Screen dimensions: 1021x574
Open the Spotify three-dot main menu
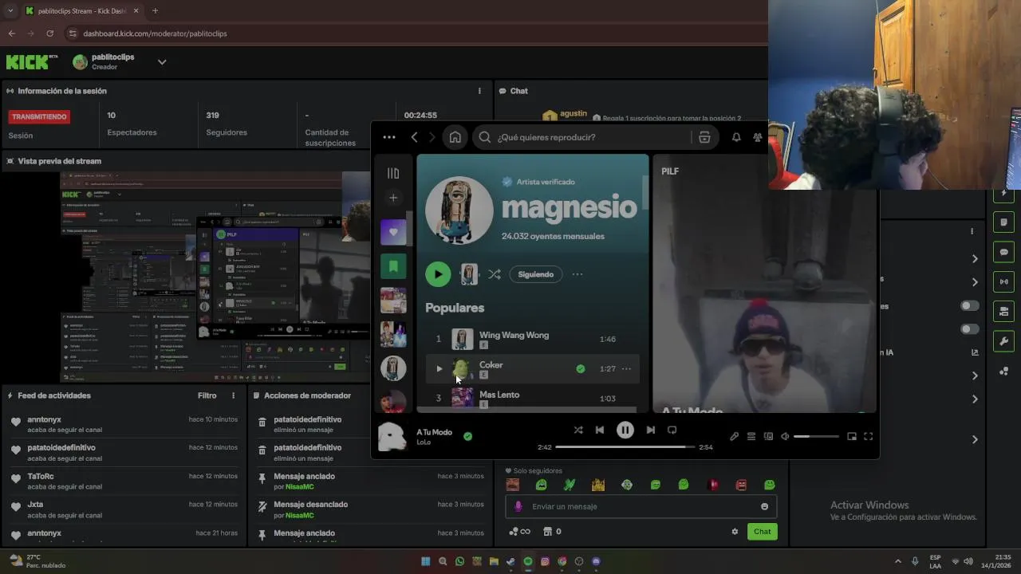point(388,137)
